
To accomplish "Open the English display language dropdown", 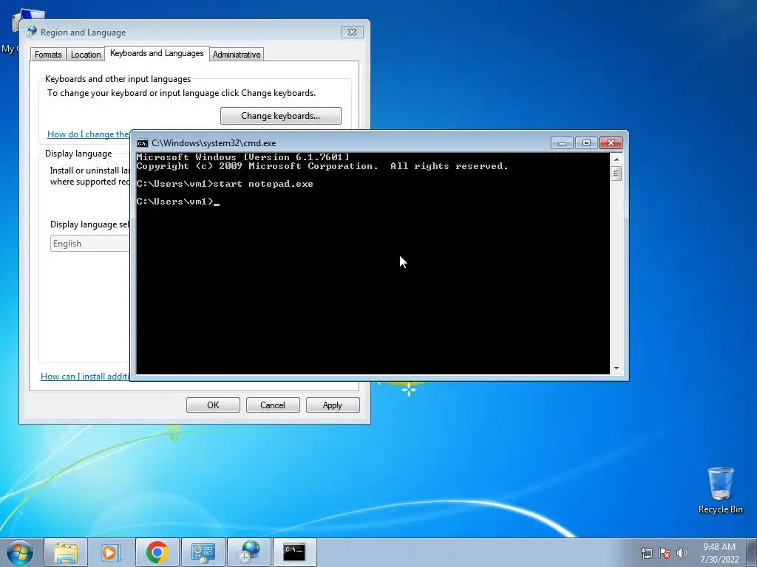I will [x=89, y=244].
